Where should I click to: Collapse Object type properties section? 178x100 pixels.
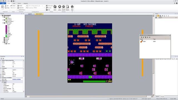click(1, 60)
